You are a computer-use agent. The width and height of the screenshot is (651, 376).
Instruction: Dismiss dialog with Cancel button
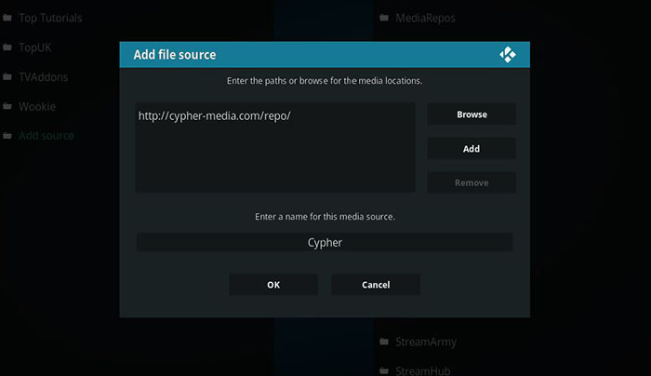pyautogui.click(x=376, y=285)
